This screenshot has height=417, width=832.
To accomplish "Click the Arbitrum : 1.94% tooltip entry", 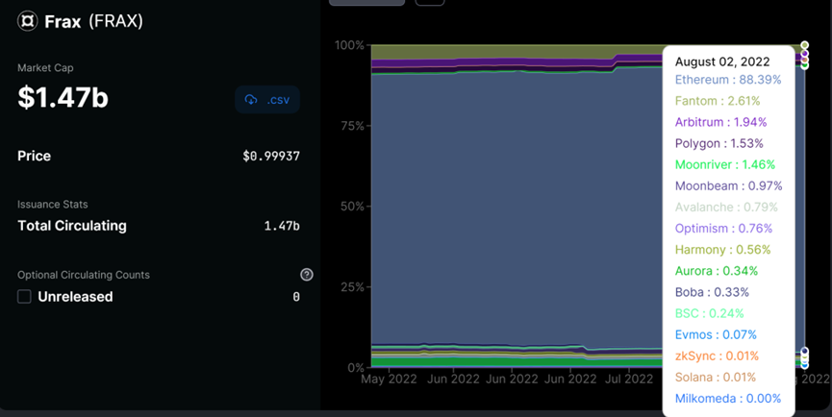I will (720, 122).
